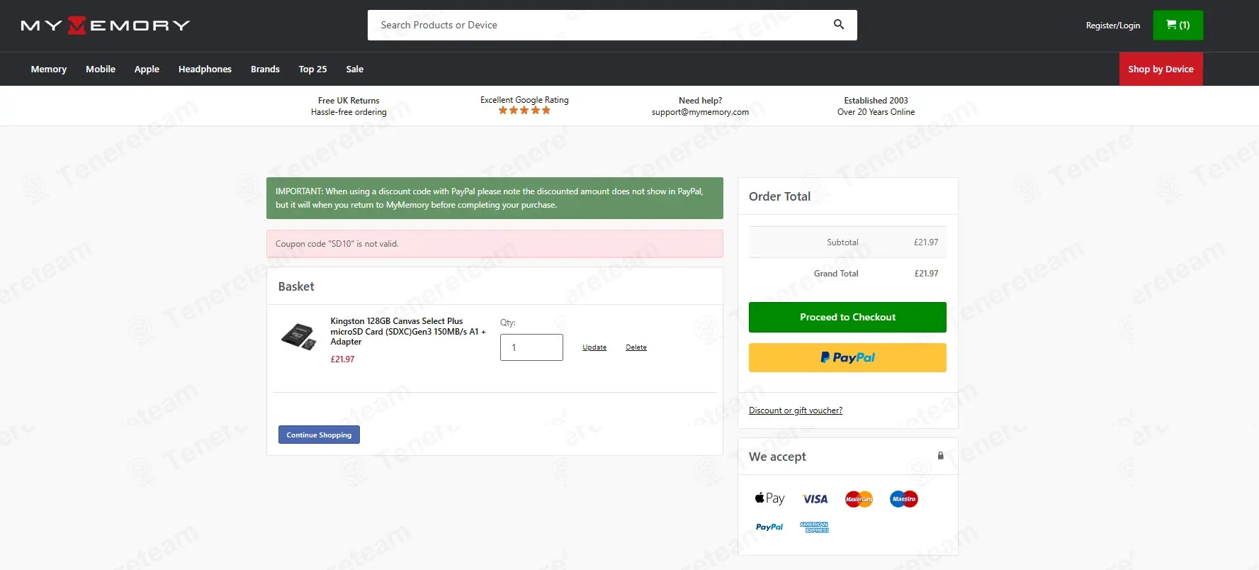
Task: Click the Google rating stars
Action: coord(524,111)
